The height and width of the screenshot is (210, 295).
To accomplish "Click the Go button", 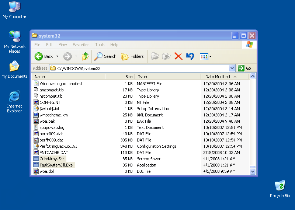I will 244,68.
